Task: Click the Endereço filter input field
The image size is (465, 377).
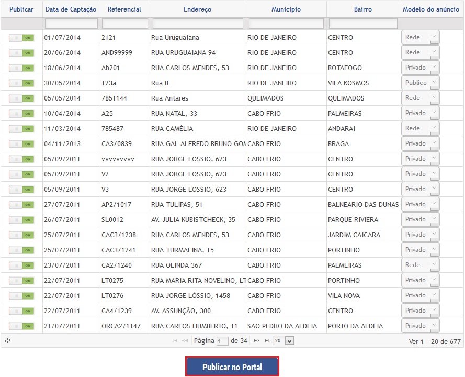Action: tap(198, 24)
